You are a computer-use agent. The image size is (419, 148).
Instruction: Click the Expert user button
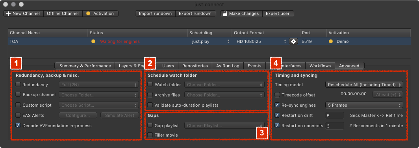(x=278, y=13)
